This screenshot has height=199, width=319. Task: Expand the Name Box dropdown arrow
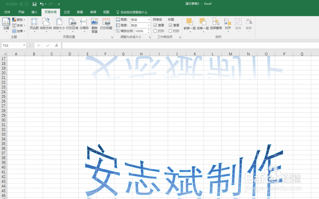point(24,45)
